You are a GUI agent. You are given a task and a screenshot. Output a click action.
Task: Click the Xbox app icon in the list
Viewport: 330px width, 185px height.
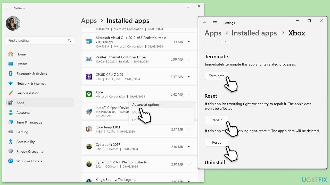coord(89,94)
